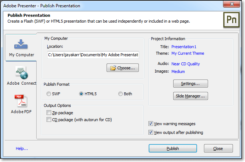Image resolution: width=245 pixels, height=162 pixels.
Task: Enable the Zip package checkbox
Action: point(49,113)
